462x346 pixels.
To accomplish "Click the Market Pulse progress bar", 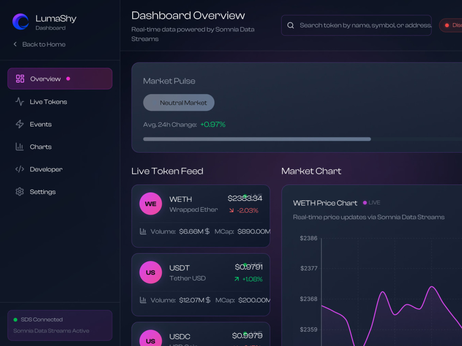I will (x=303, y=139).
